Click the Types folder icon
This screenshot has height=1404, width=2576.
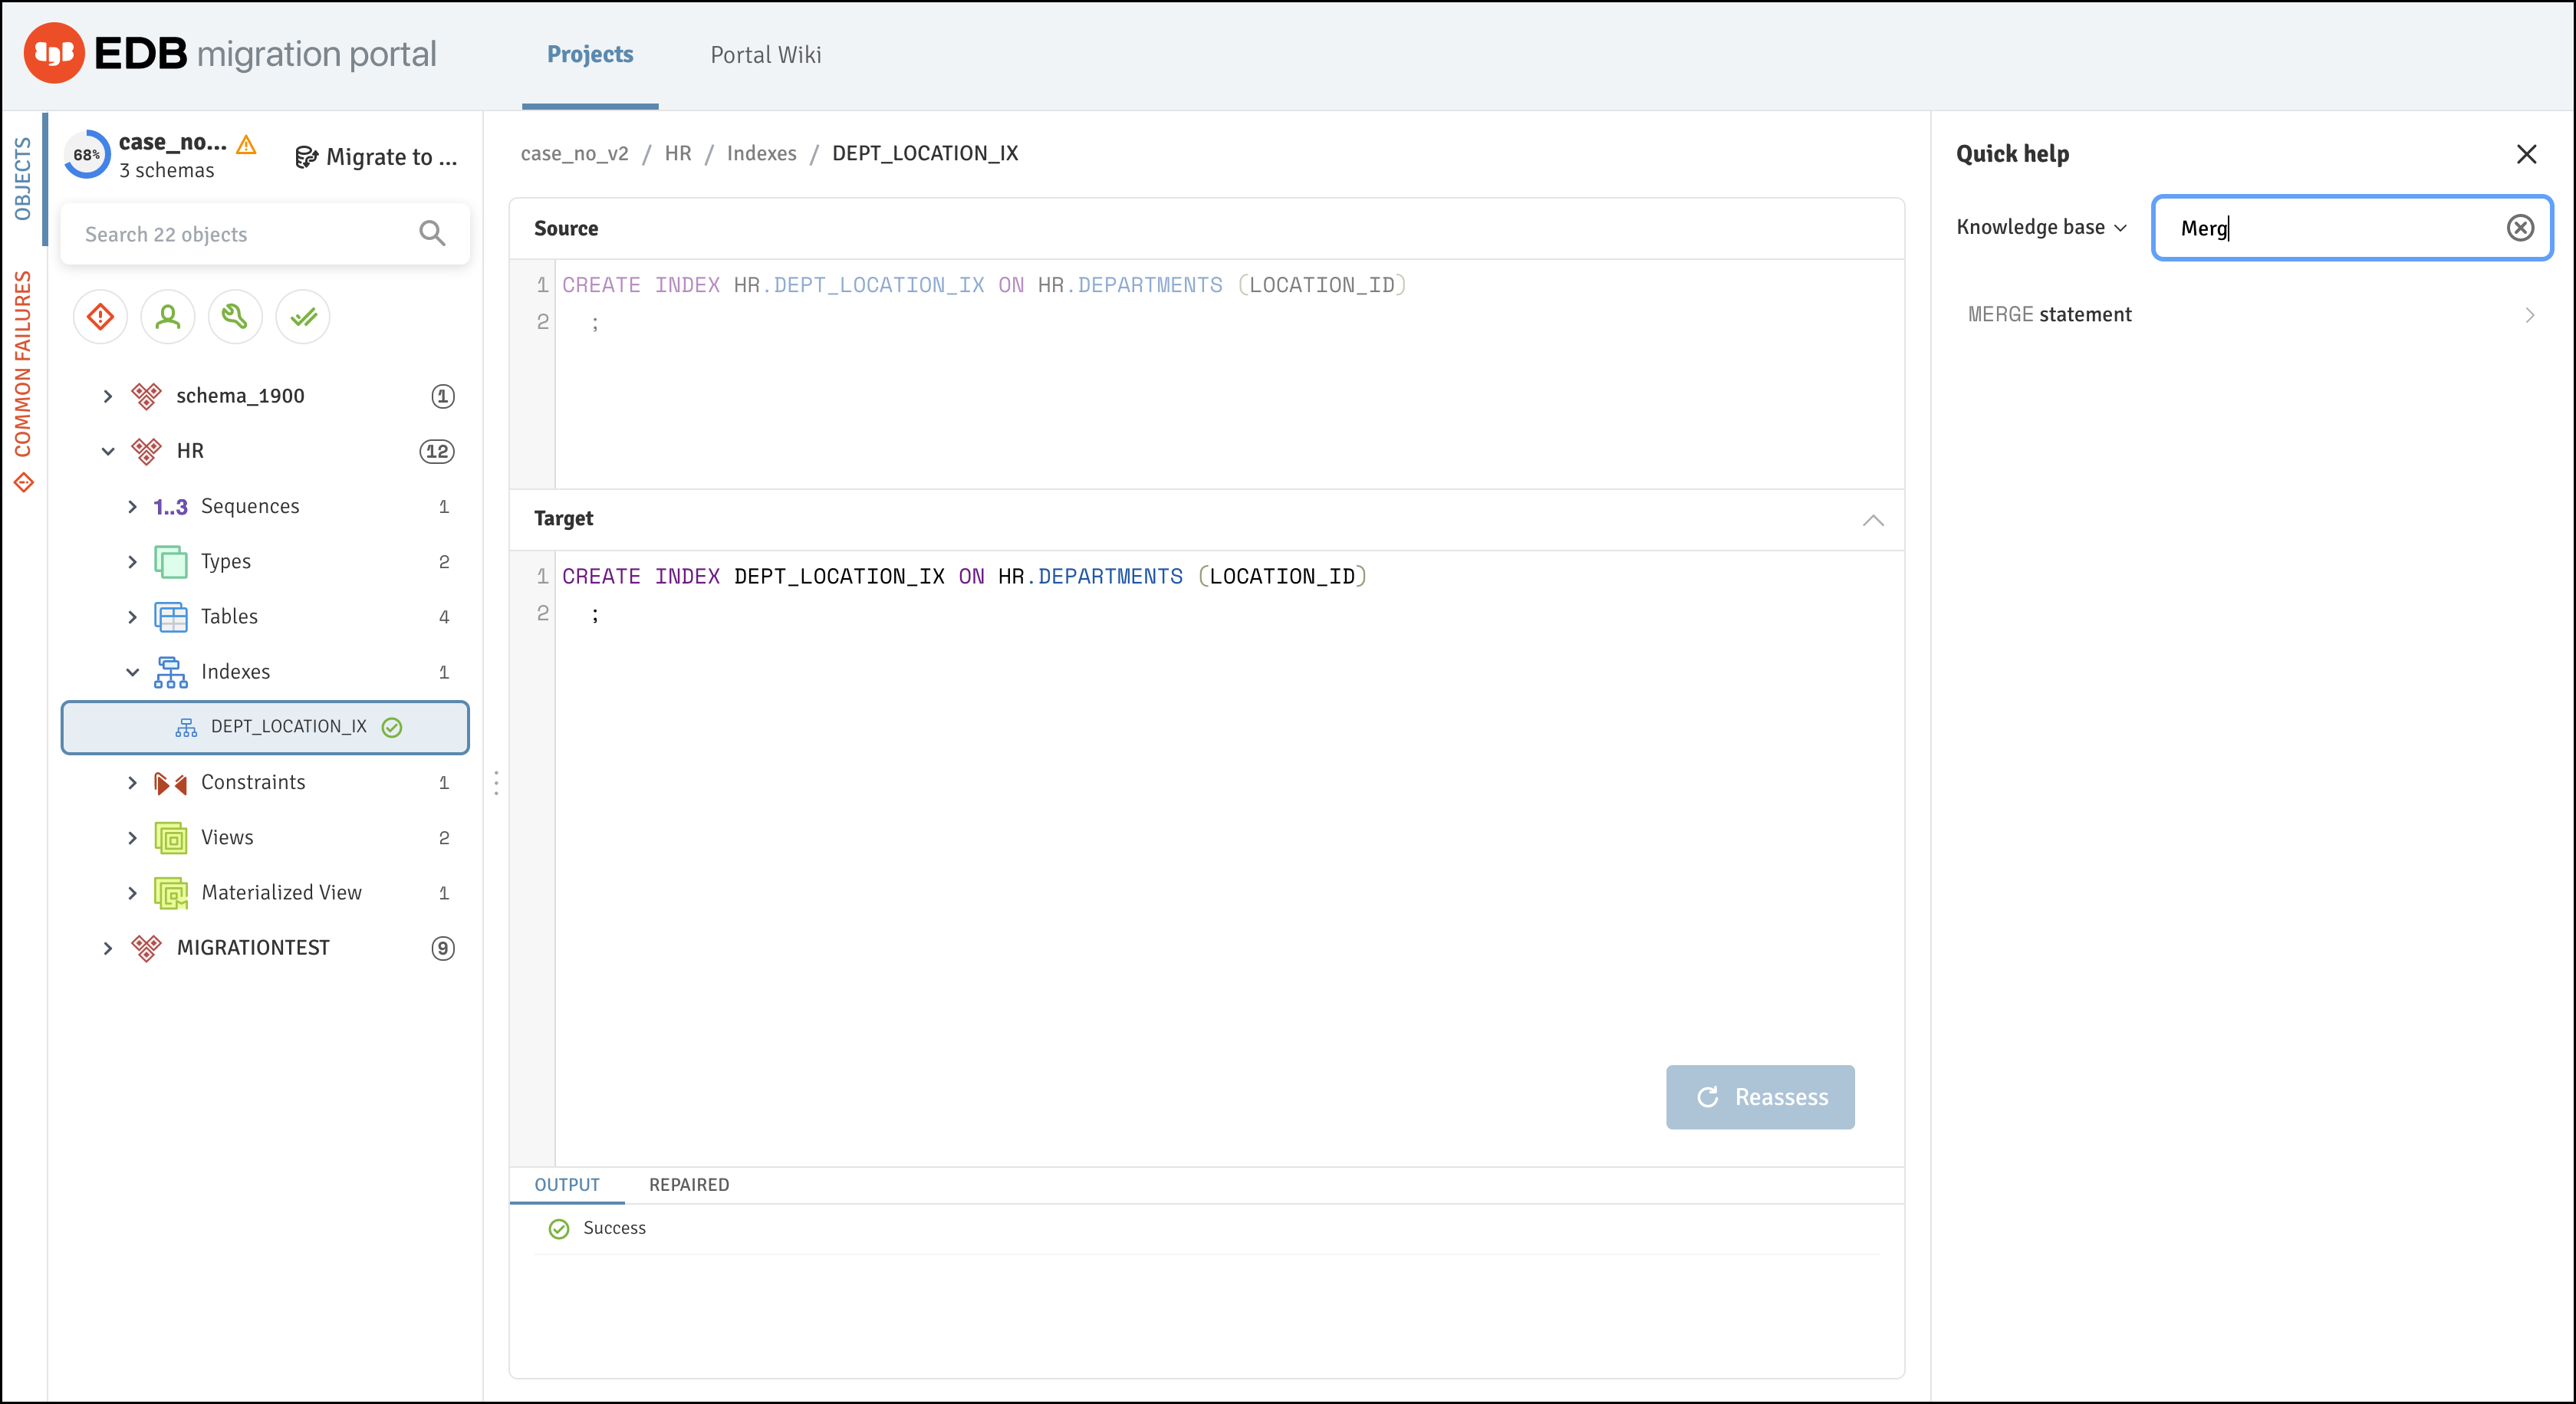171,562
